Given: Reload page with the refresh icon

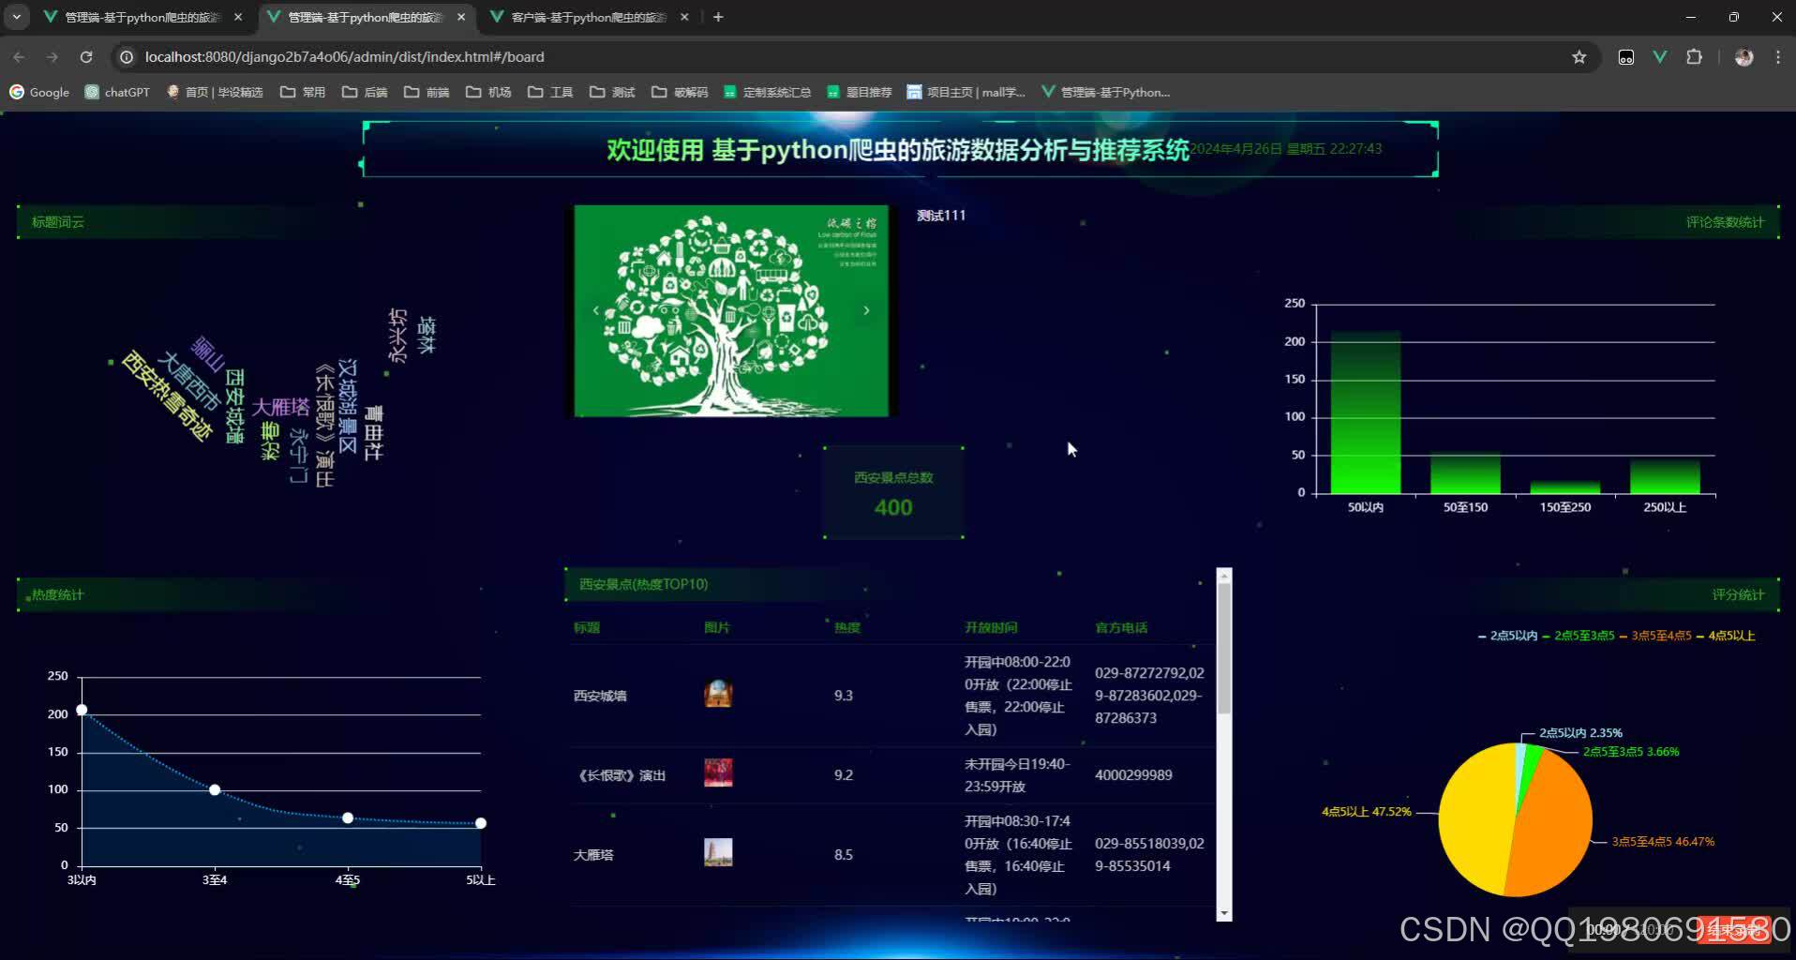Looking at the screenshot, I should [86, 56].
